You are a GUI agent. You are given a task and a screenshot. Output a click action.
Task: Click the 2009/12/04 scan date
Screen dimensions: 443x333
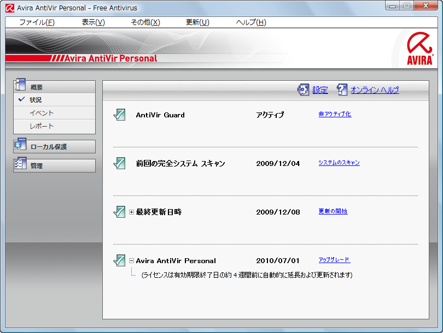coord(278,164)
